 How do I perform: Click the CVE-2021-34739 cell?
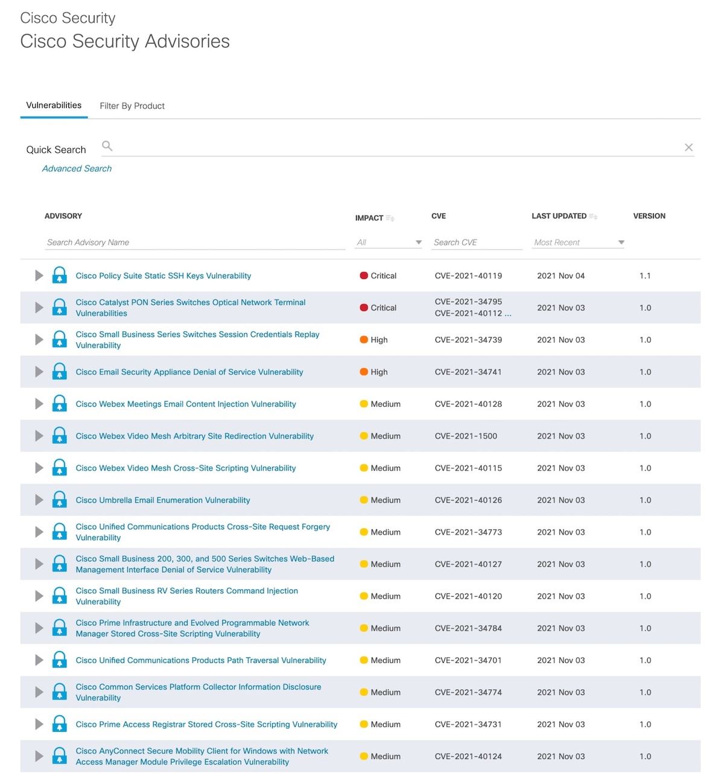(x=468, y=340)
